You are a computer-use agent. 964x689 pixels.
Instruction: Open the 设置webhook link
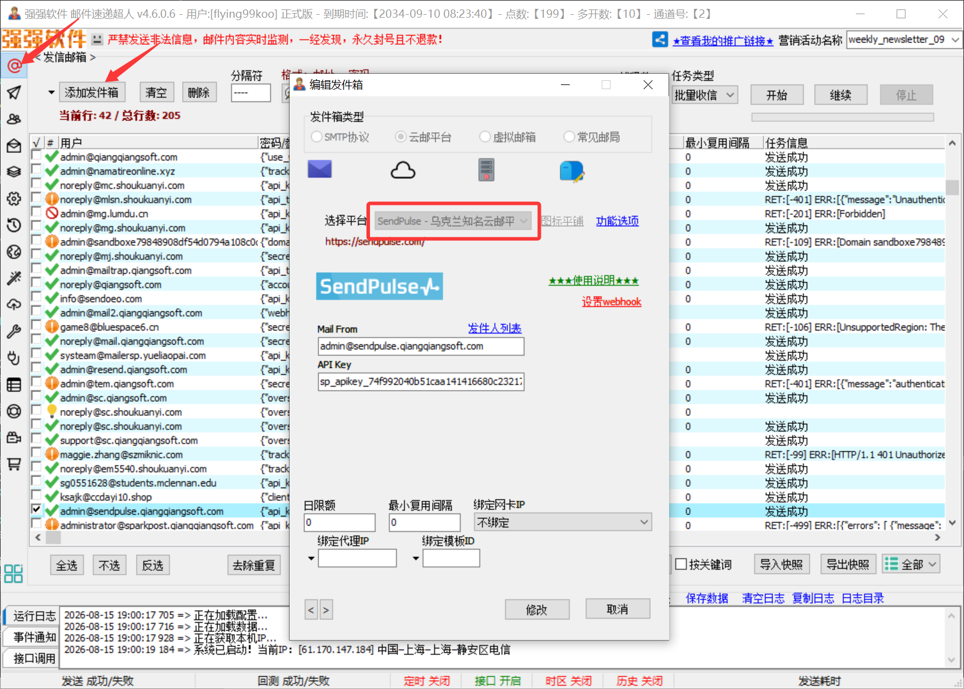(611, 302)
